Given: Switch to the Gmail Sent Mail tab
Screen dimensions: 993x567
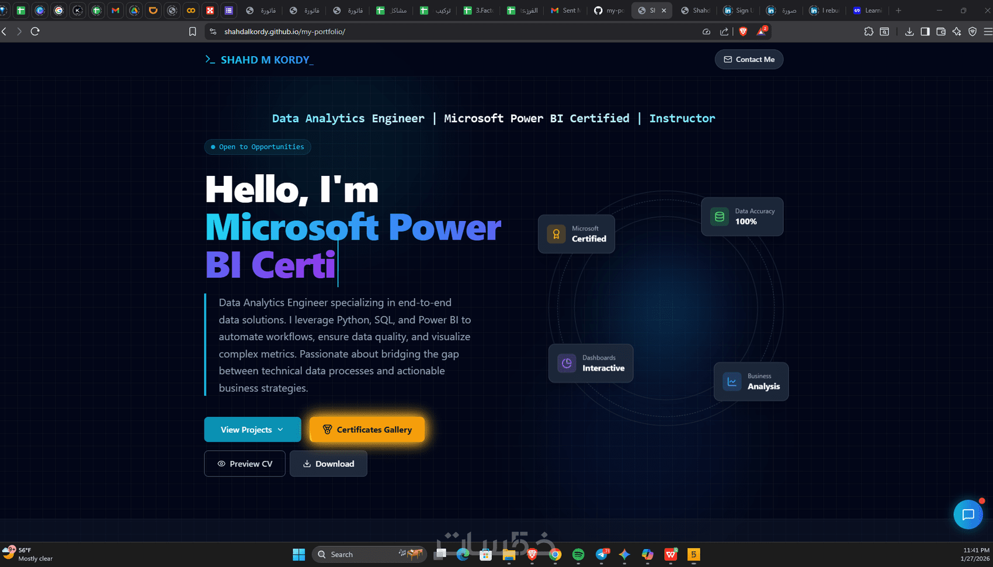Looking at the screenshot, I should click(565, 11).
